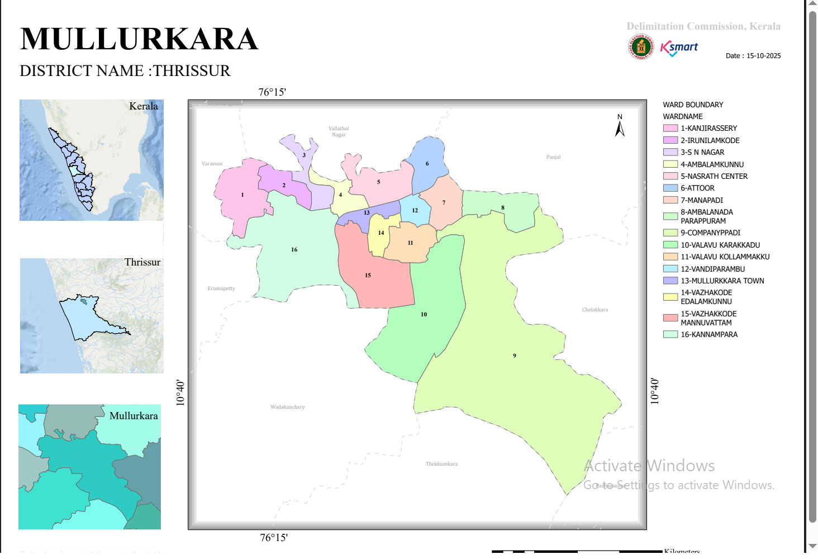
Task: Click the Election Commission Kerala emblem logo
Action: (x=641, y=47)
